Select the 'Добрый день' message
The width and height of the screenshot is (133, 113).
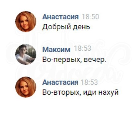(x=66, y=27)
